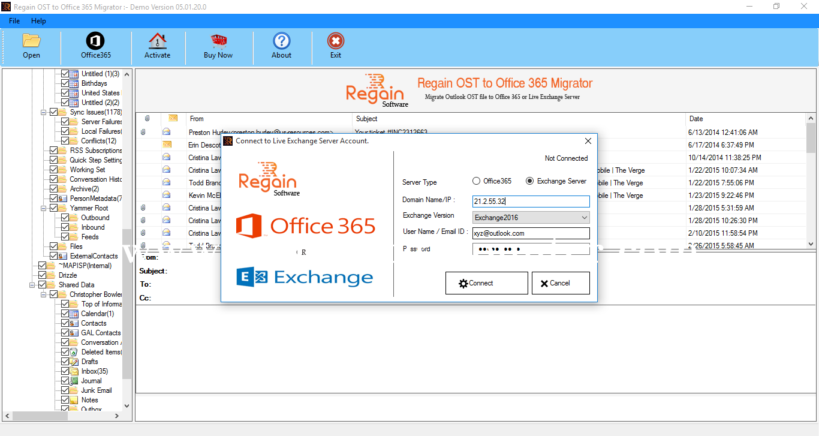Click the attachment column header icon
Screen dimensions: 819x436
point(147,119)
